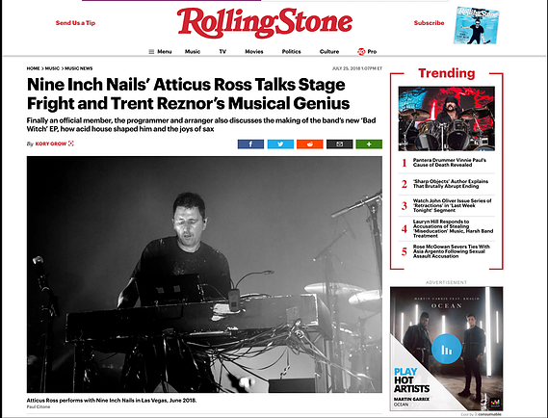The image size is (548, 418).
Task: Open Lauryn Hill trending story
Action: pyautogui.click(x=453, y=228)
